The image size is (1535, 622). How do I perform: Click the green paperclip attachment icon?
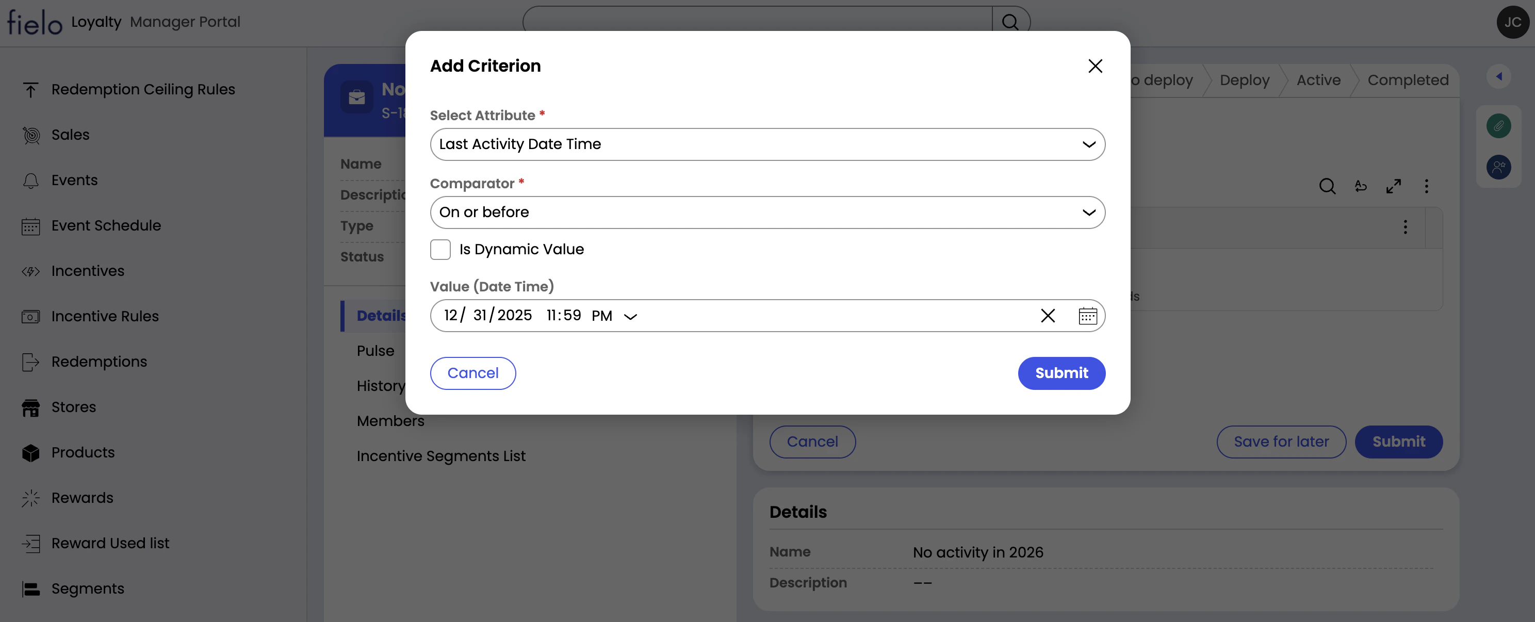click(1499, 125)
